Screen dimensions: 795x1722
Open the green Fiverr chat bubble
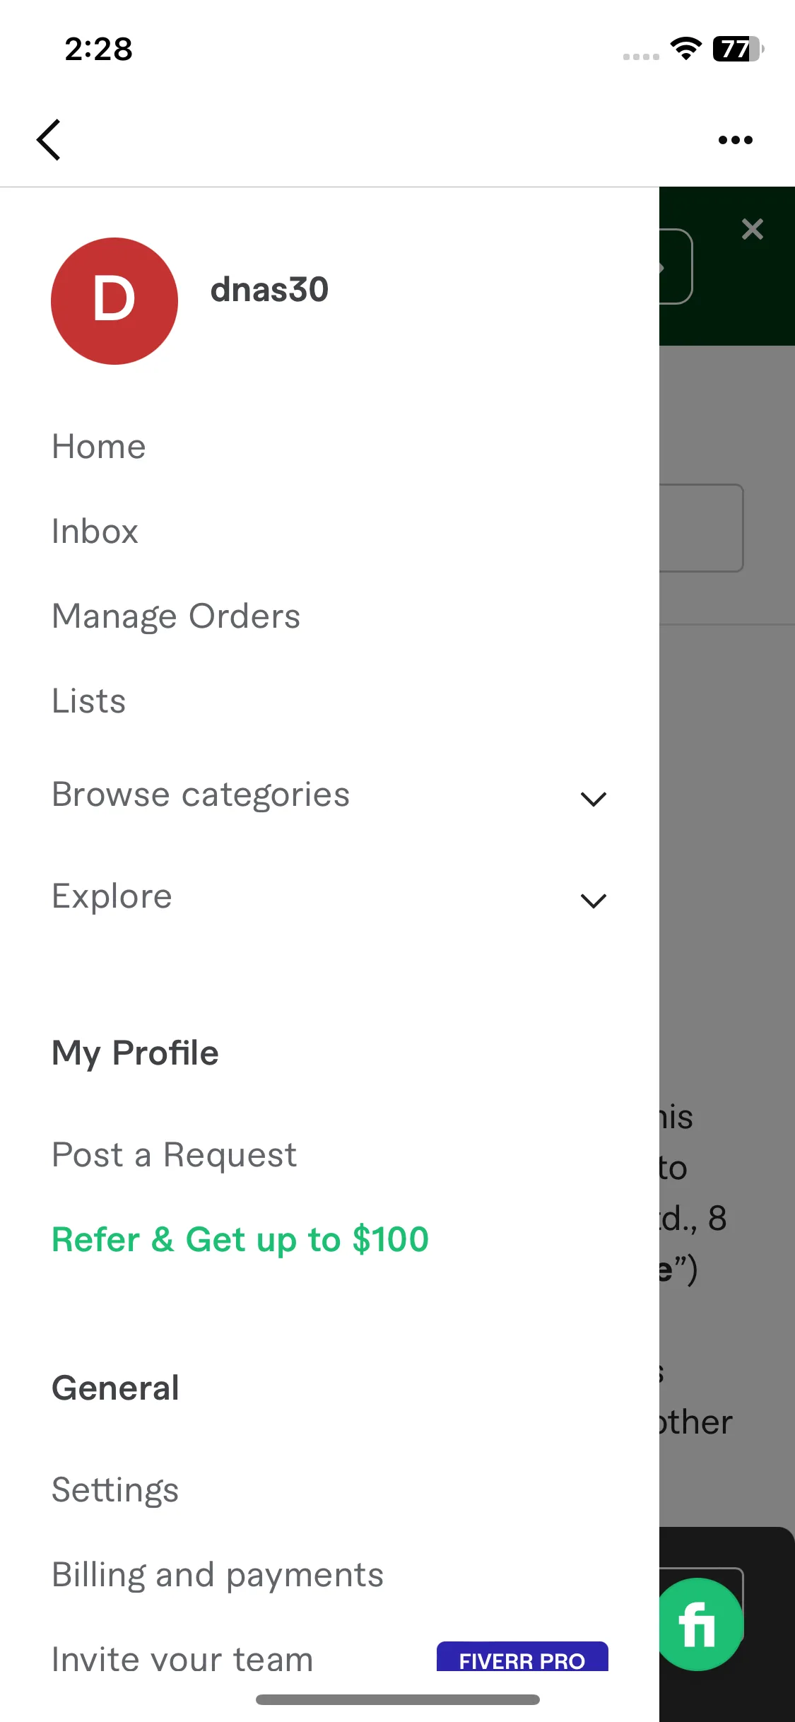tap(699, 1624)
